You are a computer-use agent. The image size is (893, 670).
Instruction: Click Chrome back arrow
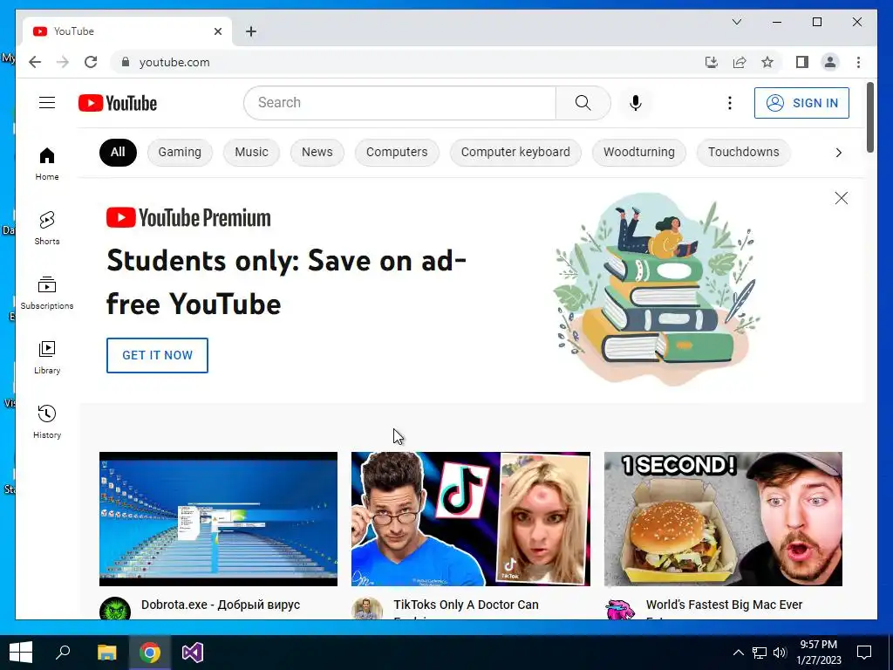(x=35, y=62)
